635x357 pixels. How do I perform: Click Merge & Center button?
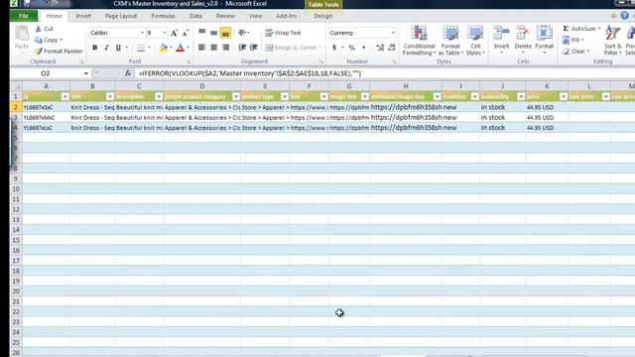pyautogui.click(x=291, y=48)
